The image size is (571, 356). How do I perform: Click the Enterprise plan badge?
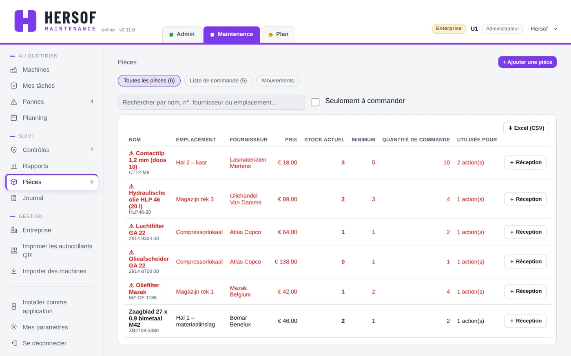pyautogui.click(x=449, y=29)
